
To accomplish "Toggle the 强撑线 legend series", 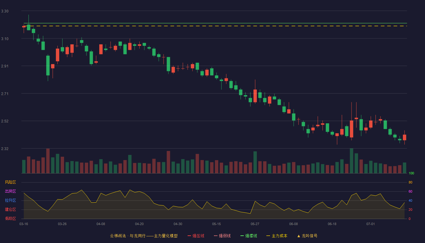I will pos(249,236).
